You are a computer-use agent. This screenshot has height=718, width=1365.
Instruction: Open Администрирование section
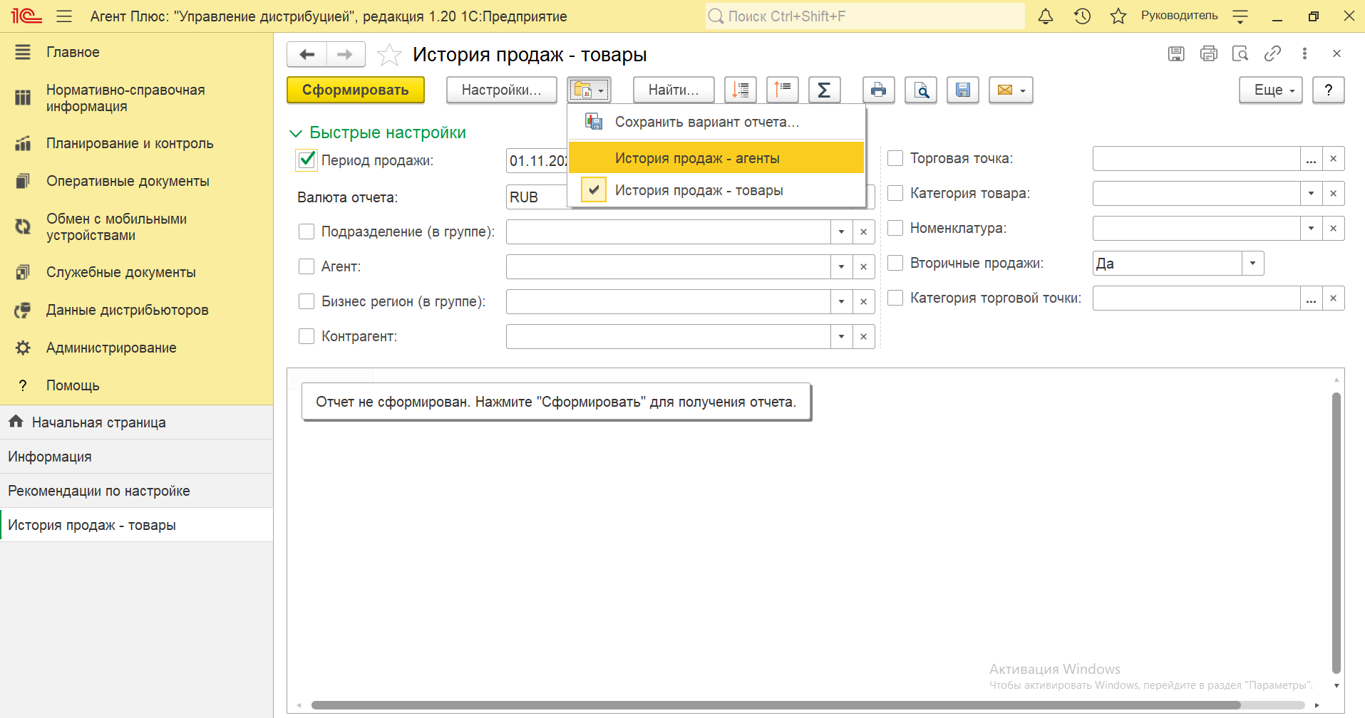(x=111, y=348)
